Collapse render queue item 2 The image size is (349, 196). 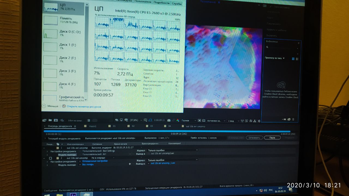click(44, 158)
